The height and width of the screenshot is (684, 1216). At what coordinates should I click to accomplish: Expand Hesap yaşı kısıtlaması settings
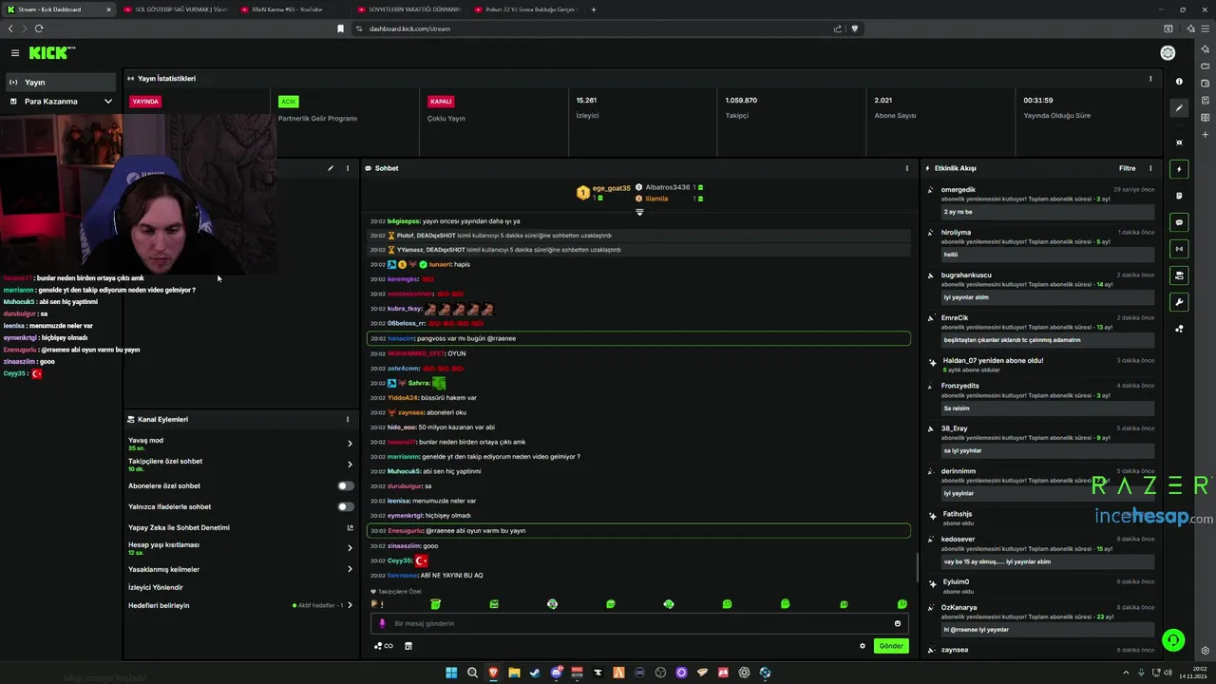[350, 548]
